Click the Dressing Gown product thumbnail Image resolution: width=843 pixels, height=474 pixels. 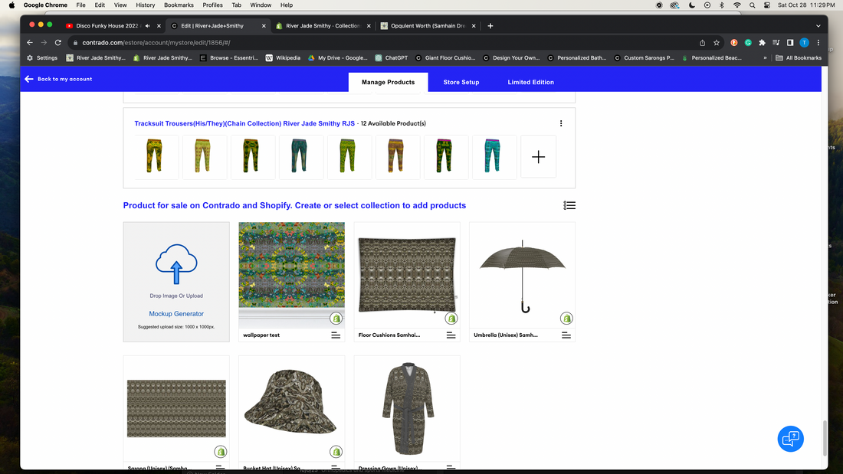tap(407, 408)
